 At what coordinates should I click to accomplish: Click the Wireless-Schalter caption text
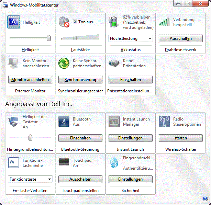click(x=181, y=149)
